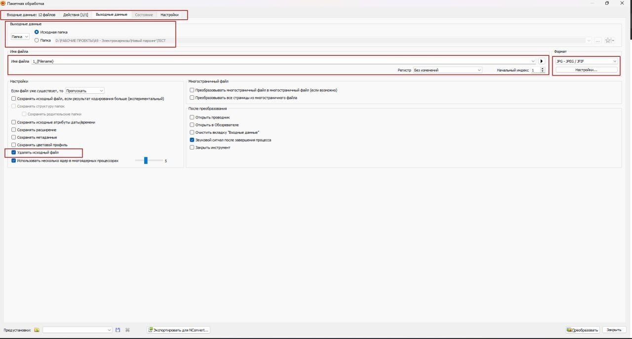
Task: Enable Сохранять метаданные checkbox
Action: [x=14, y=137]
